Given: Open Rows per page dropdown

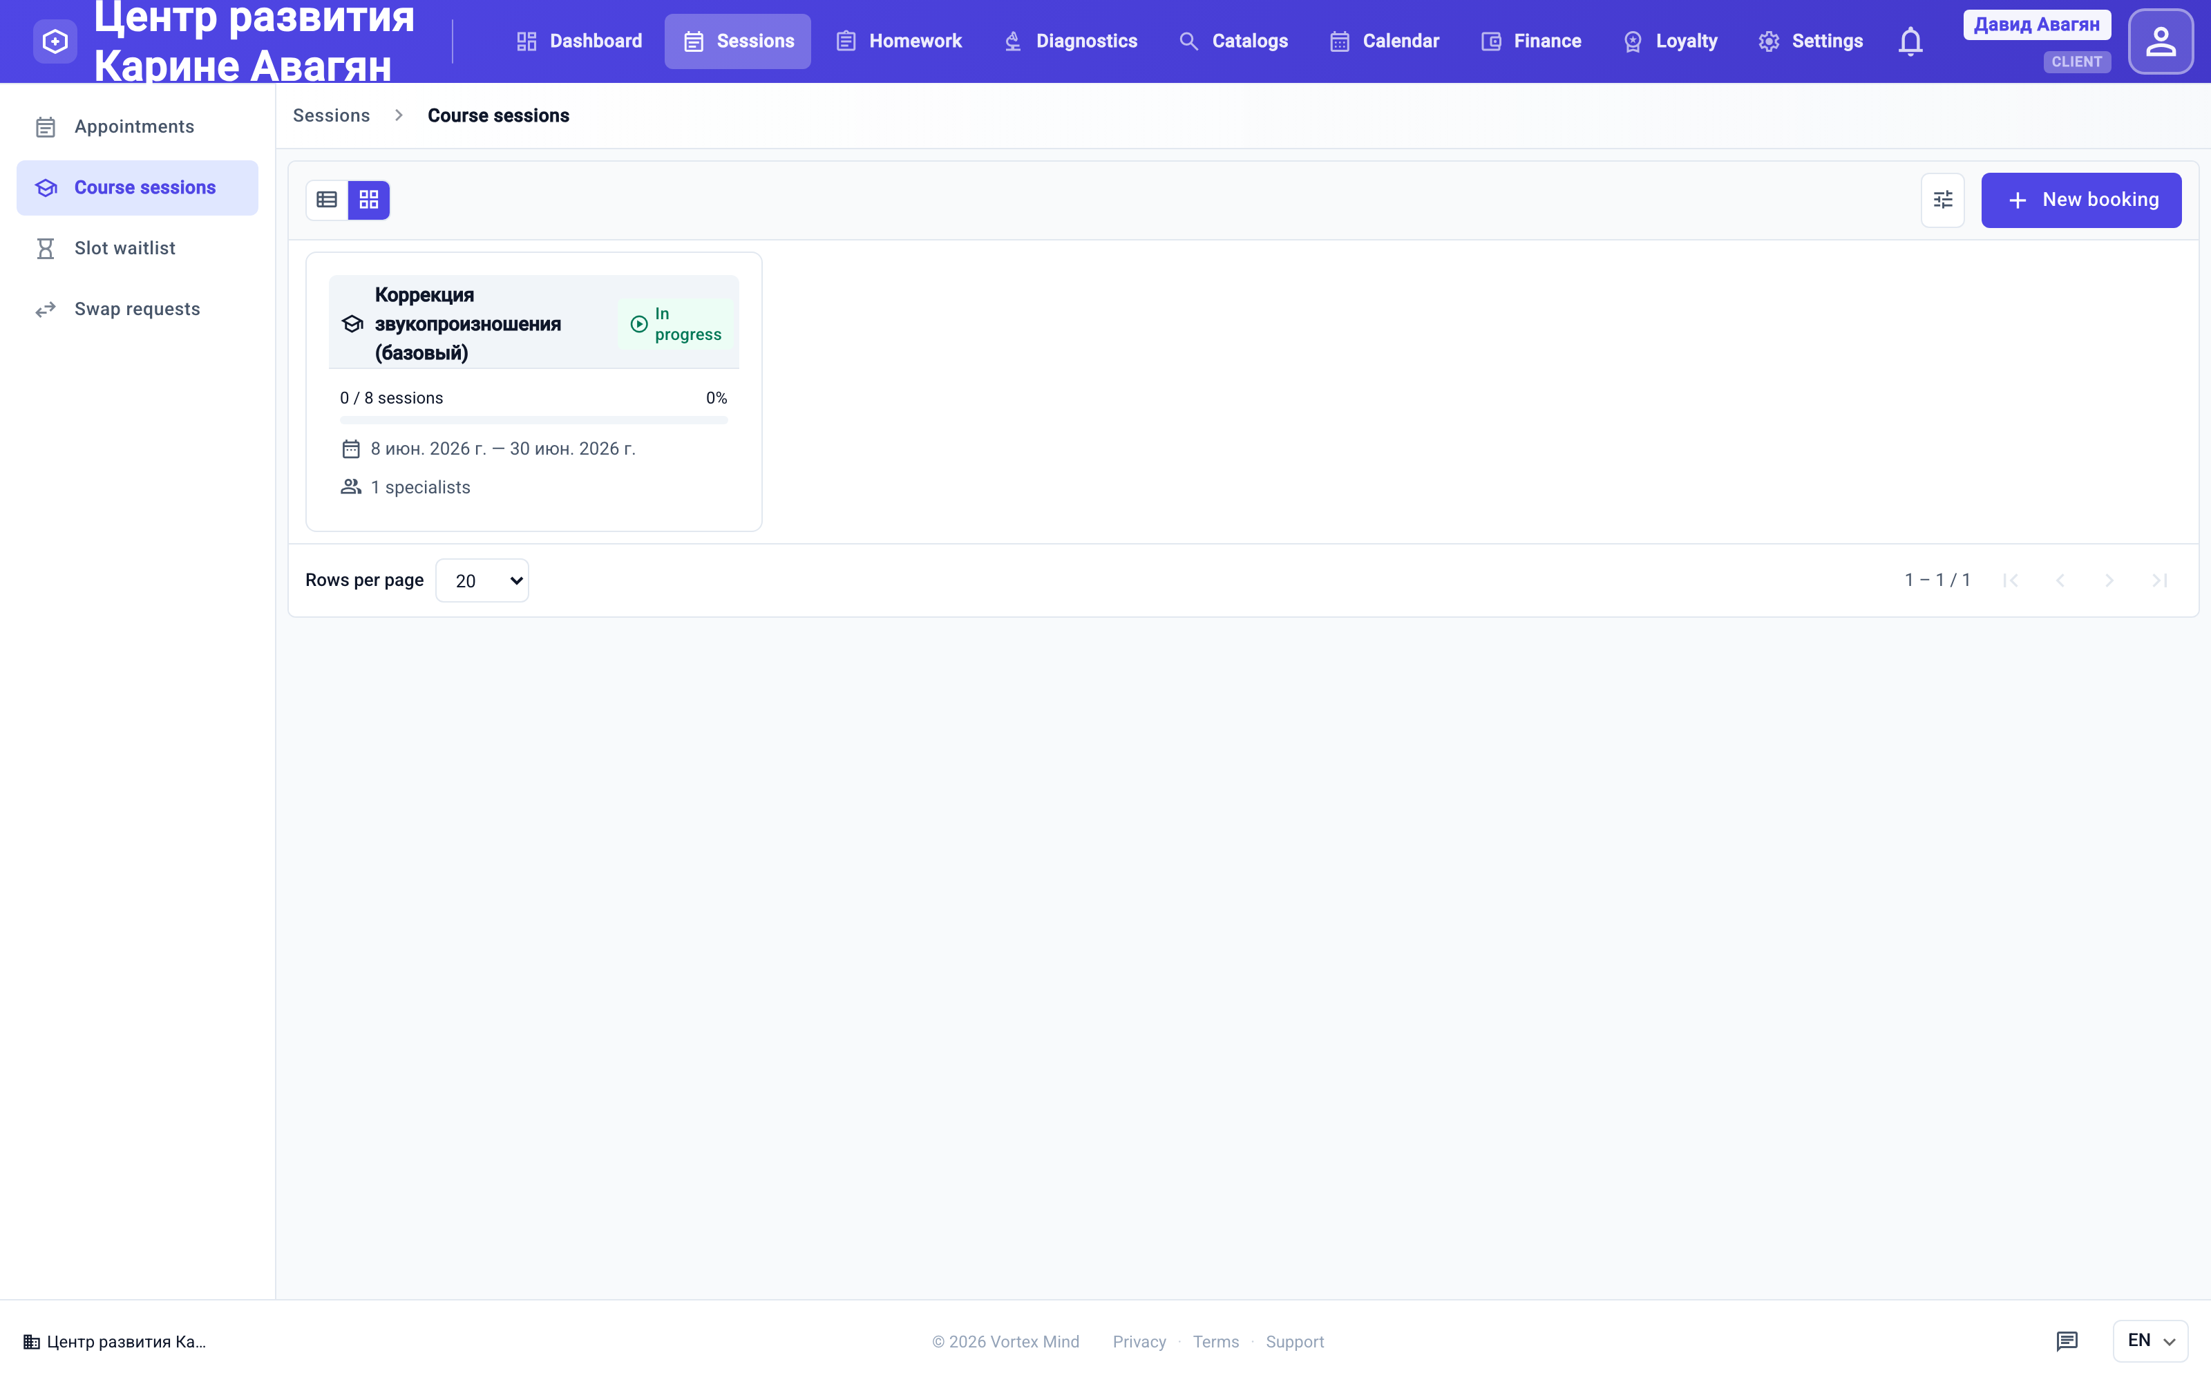Looking at the screenshot, I should coord(482,580).
